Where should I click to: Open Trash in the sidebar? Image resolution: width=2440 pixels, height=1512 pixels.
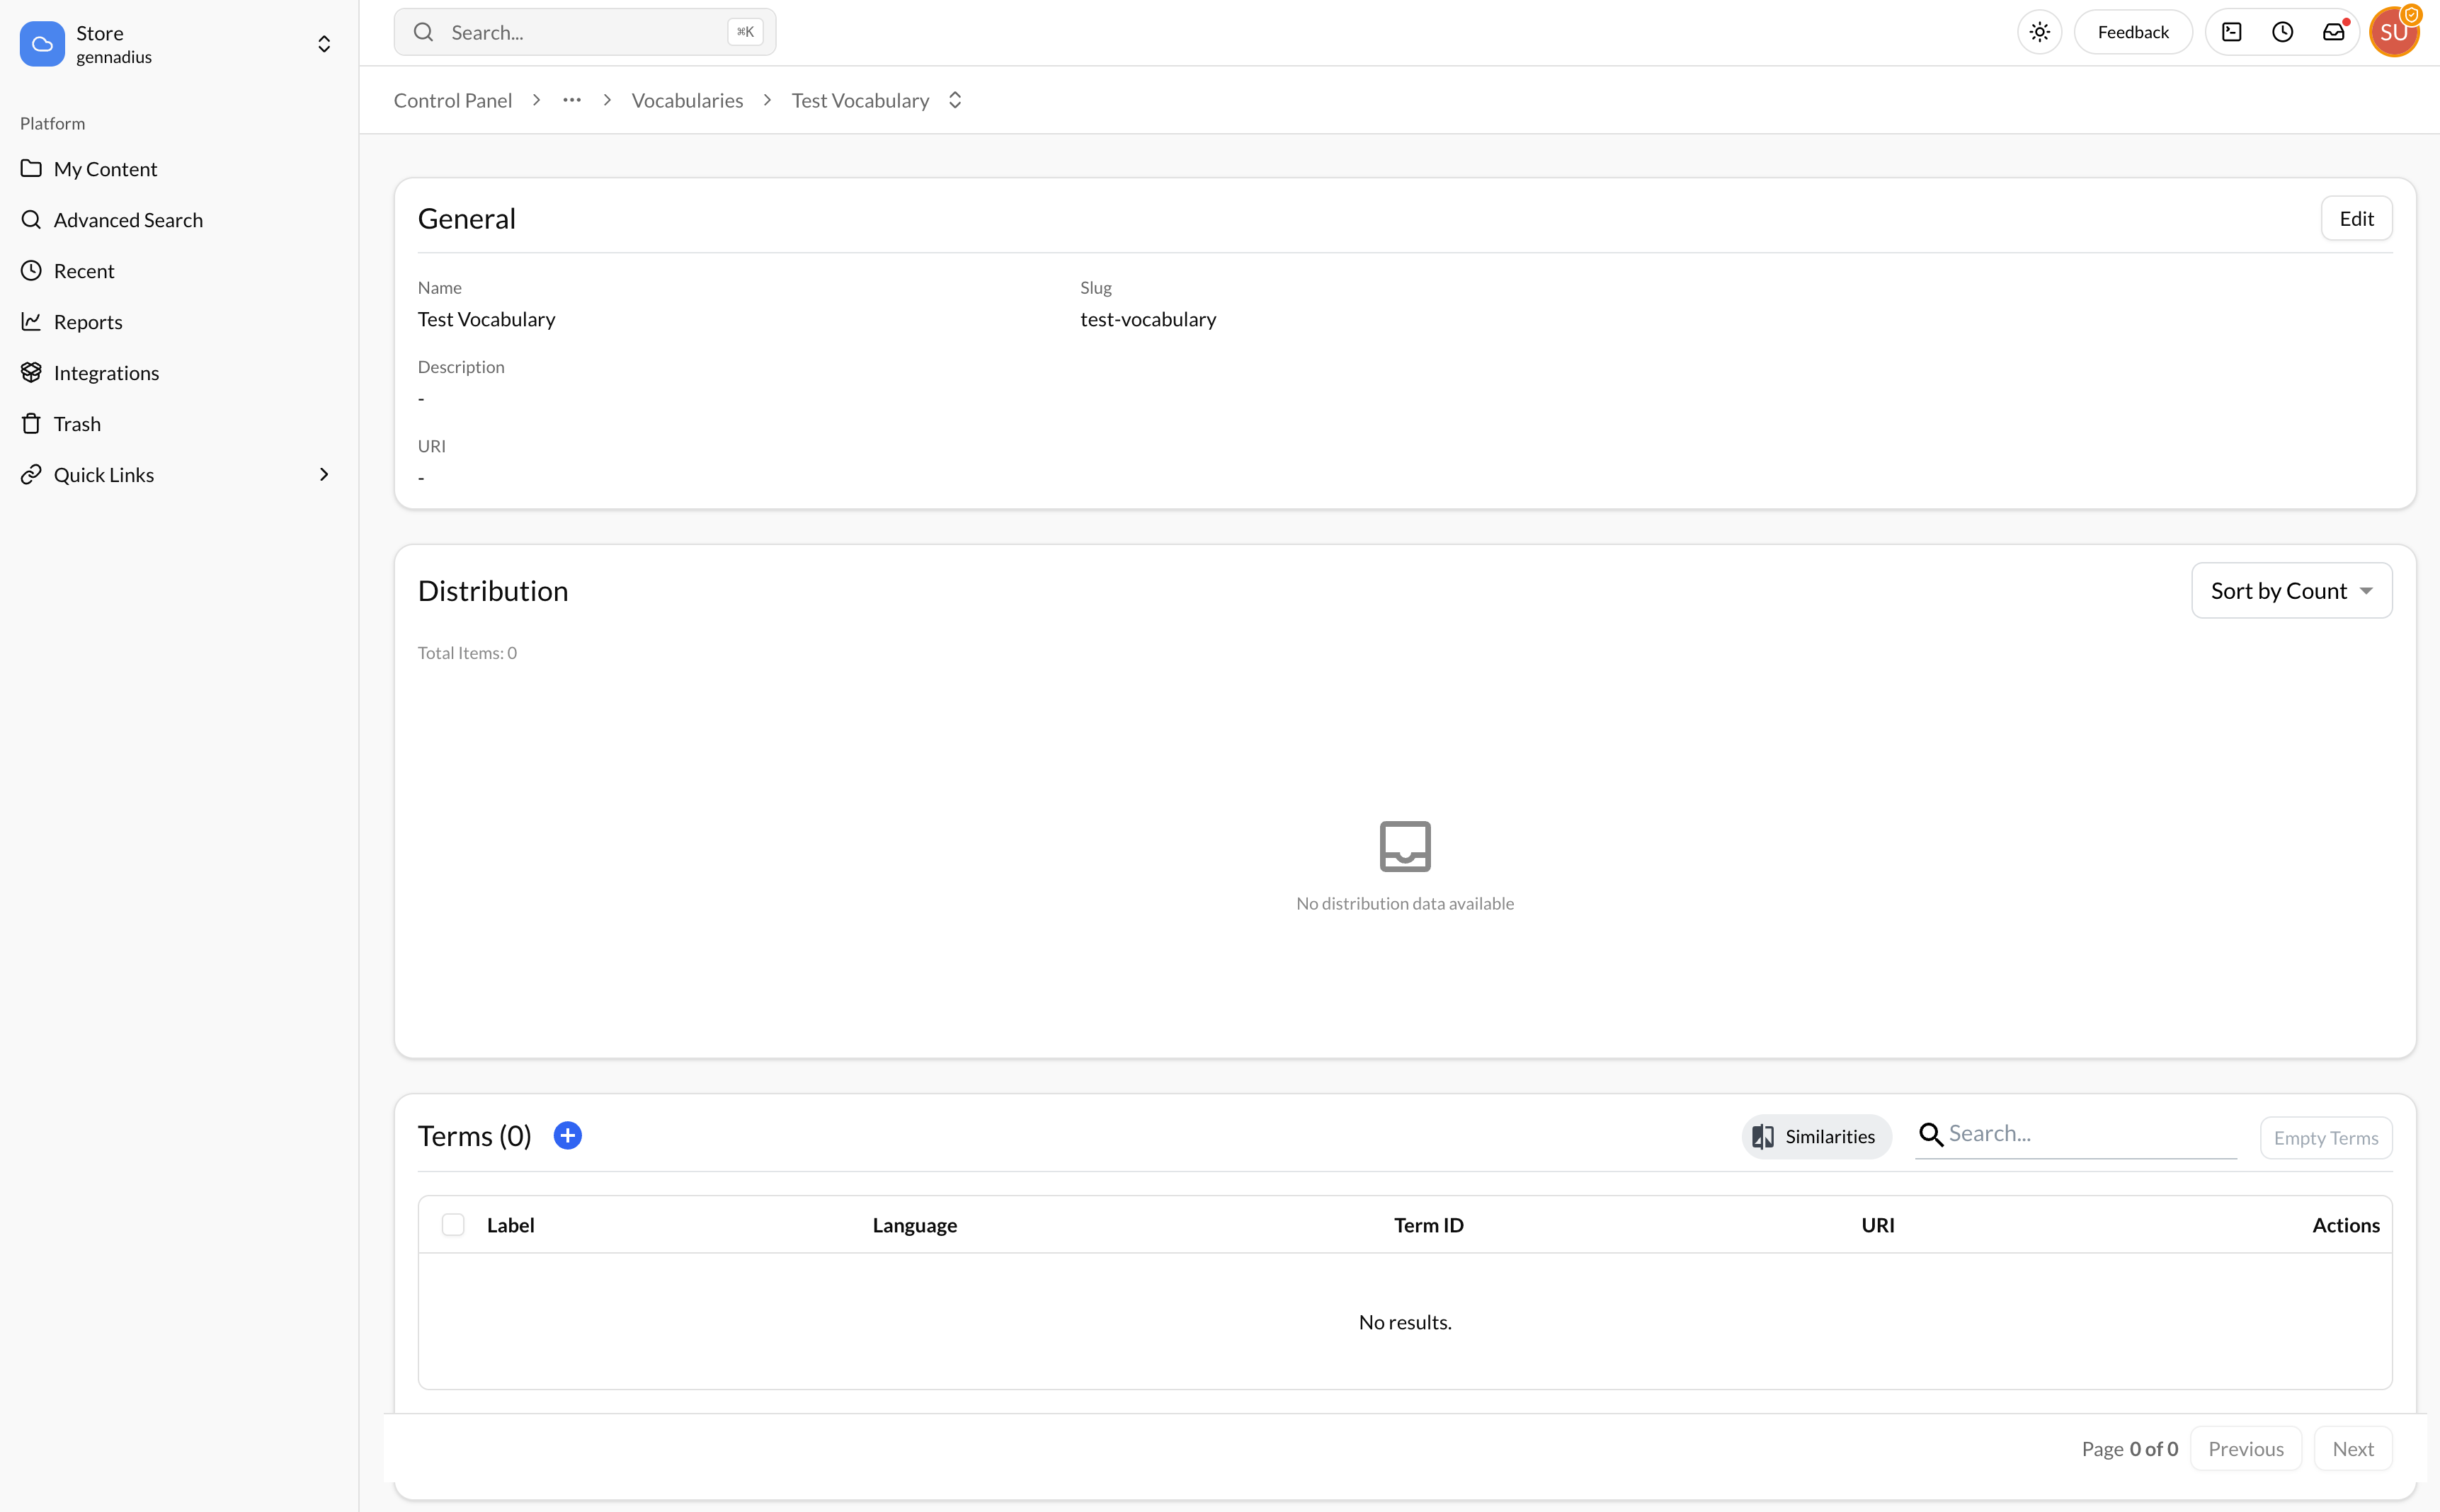[x=77, y=424]
